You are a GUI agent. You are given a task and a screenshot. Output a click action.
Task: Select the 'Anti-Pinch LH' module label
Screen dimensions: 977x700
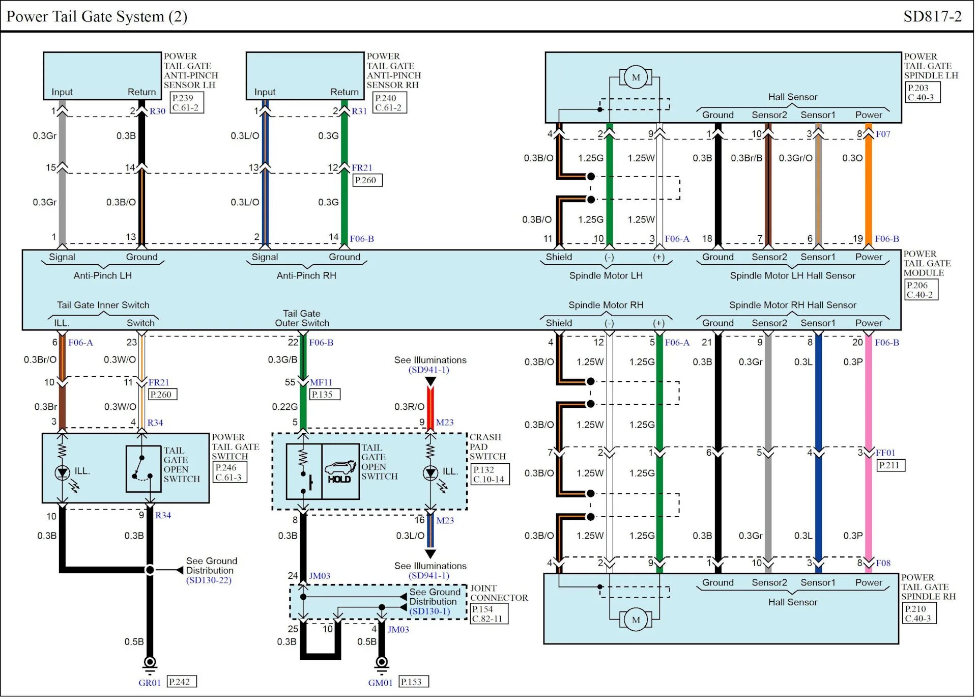coord(102,275)
